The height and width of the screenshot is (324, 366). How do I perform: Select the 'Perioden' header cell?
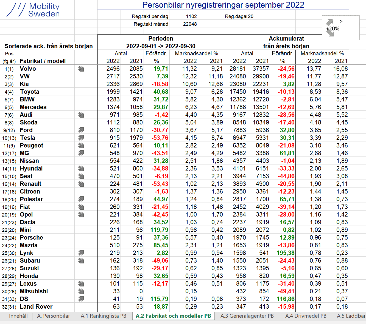[x=161, y=39]
